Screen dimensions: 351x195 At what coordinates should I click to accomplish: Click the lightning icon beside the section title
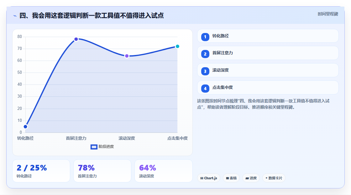click(15, 16)
